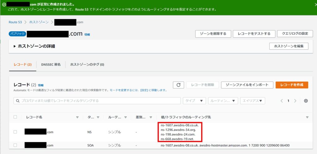
Task: Click the レコードを作成 button
Action: click(x=292, y=85)
